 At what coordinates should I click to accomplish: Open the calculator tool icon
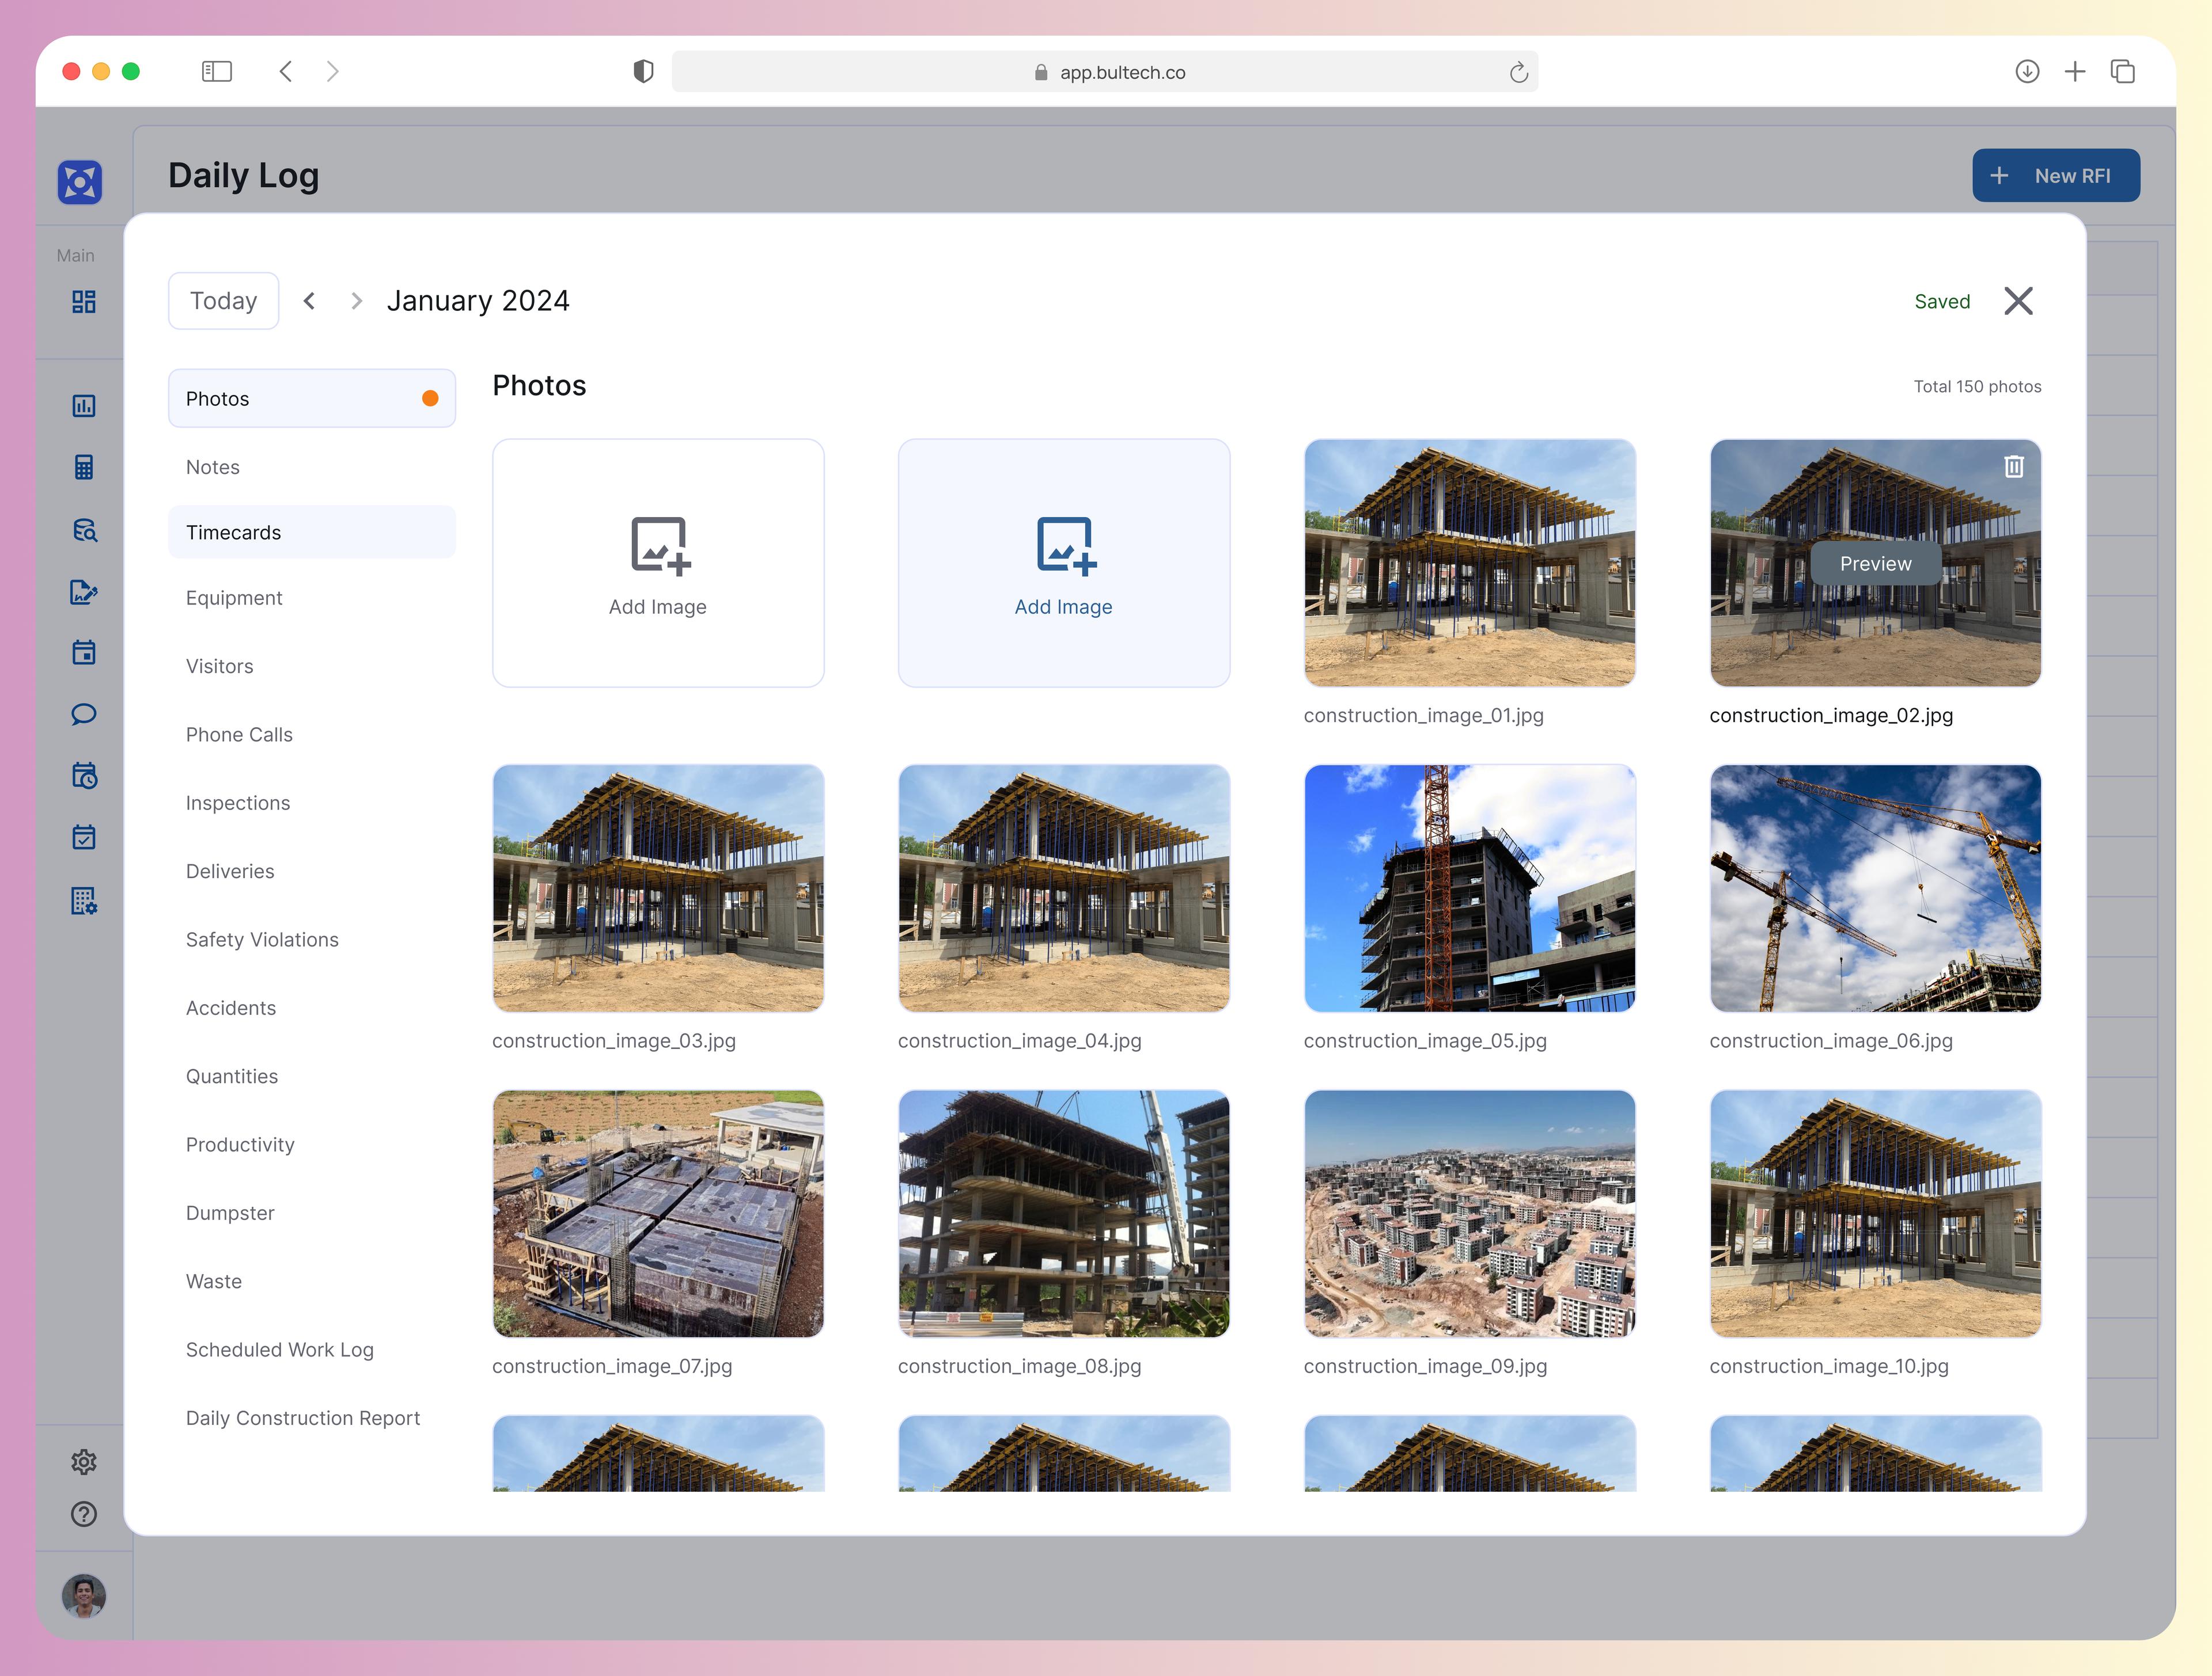point(85,467)
